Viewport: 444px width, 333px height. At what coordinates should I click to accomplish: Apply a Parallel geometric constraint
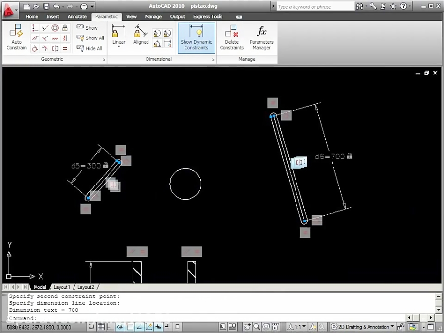[35, 38]
